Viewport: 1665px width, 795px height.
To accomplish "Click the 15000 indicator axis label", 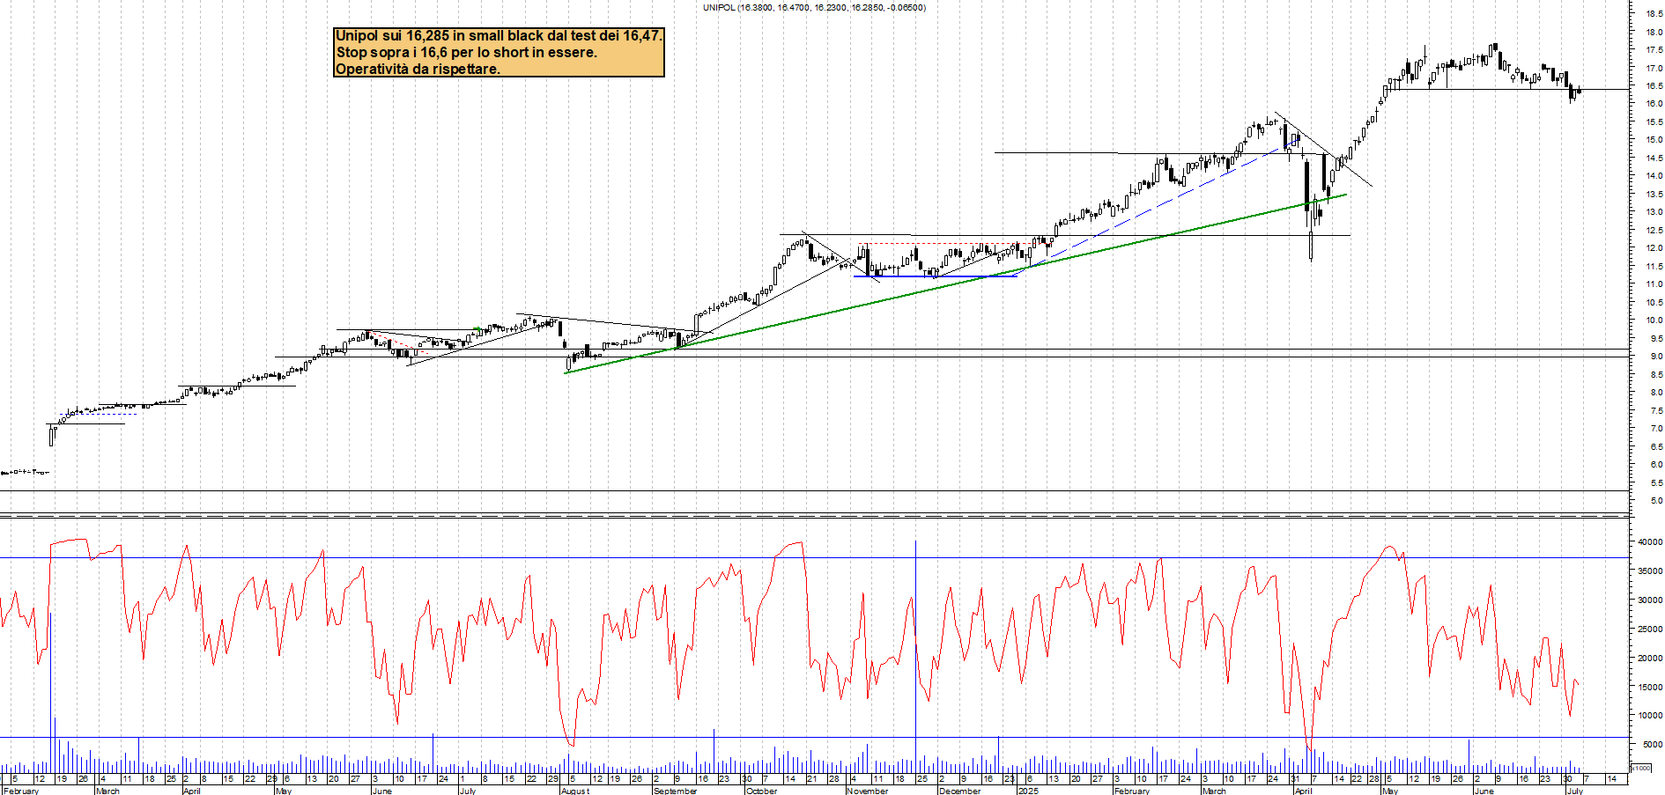I will coord(1650,688).
